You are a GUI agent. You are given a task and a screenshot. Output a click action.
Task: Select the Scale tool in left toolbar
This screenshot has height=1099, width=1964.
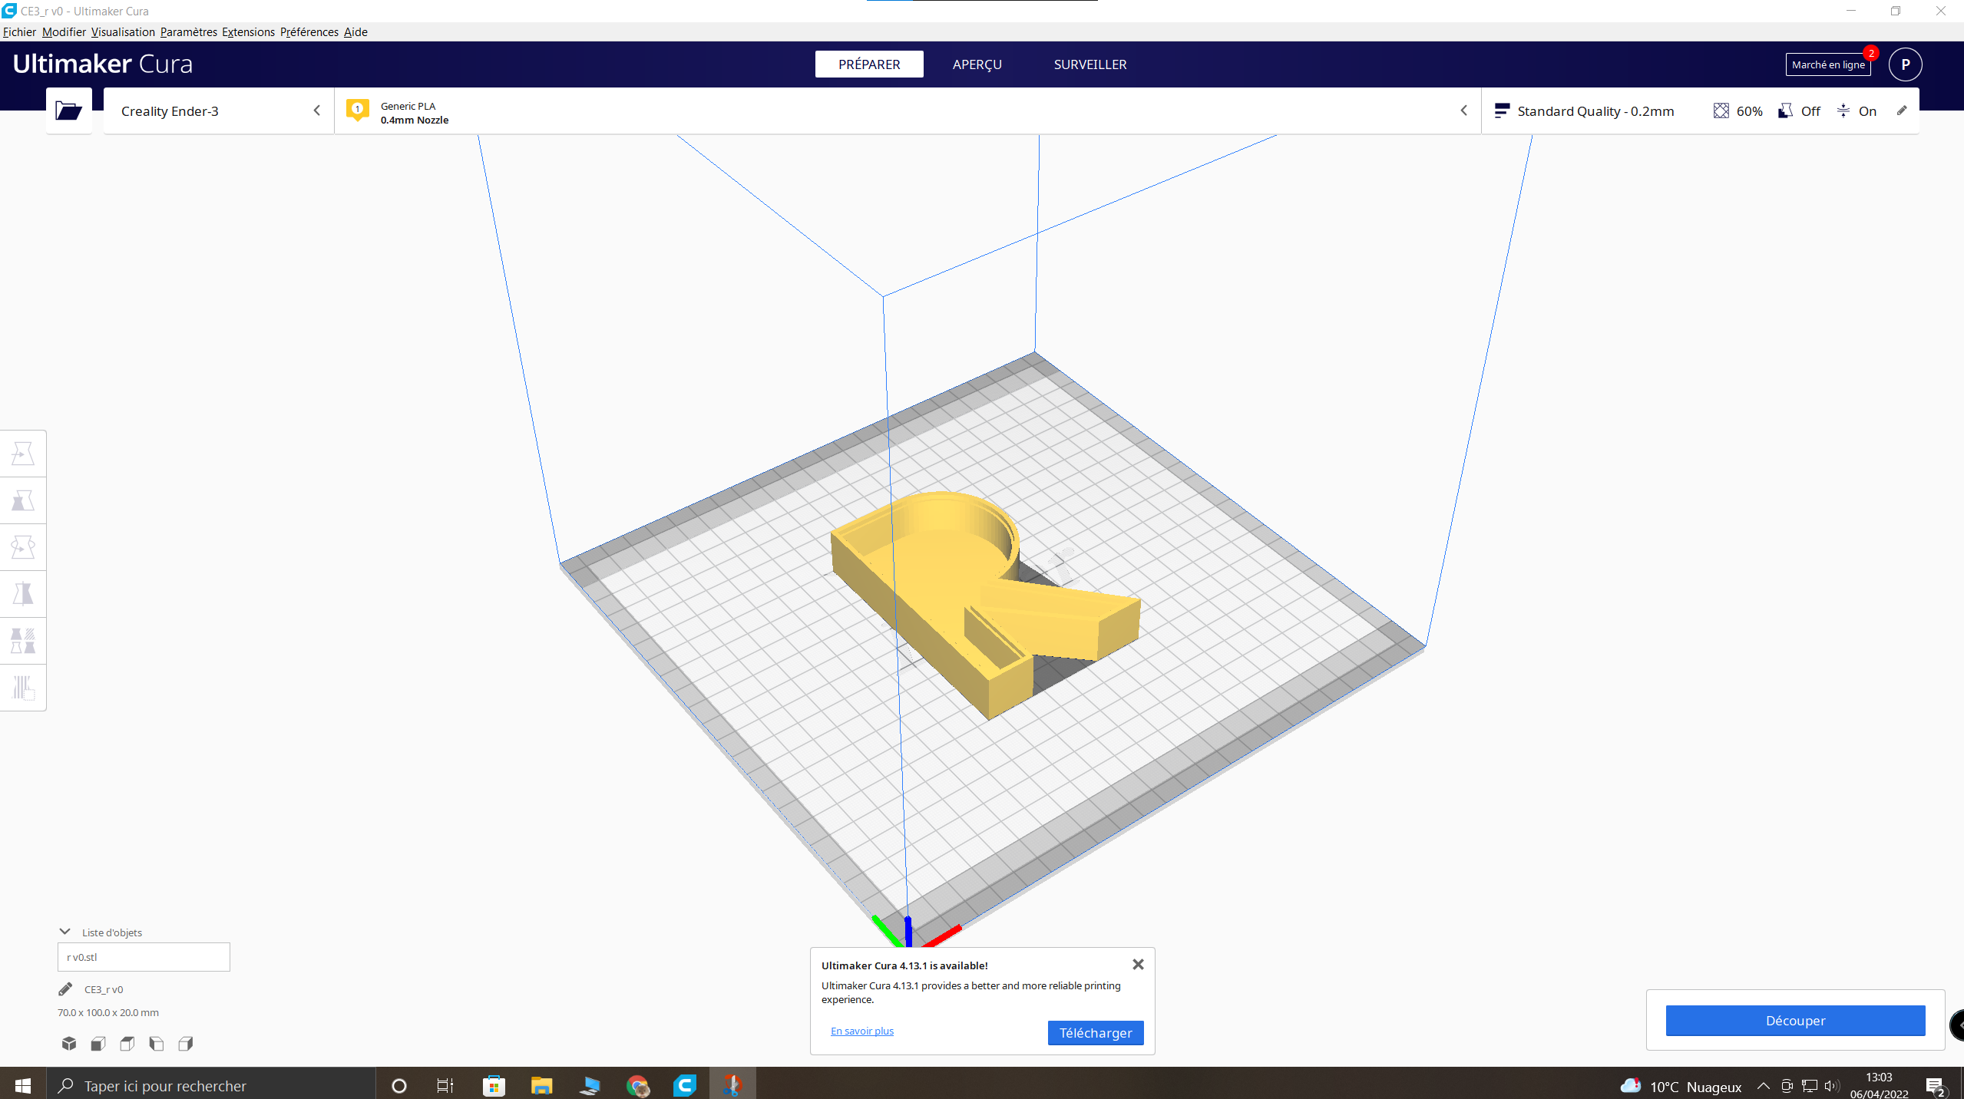23,501
